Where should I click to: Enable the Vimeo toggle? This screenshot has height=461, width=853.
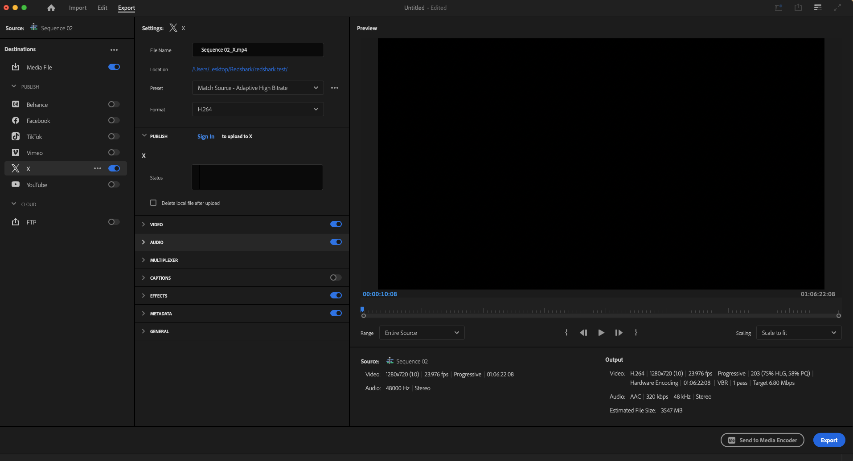pos(114,152)
